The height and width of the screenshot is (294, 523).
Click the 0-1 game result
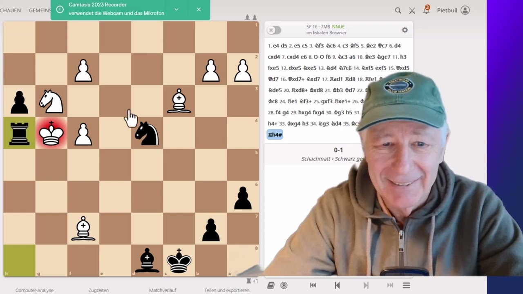click(x=338, y=150)
